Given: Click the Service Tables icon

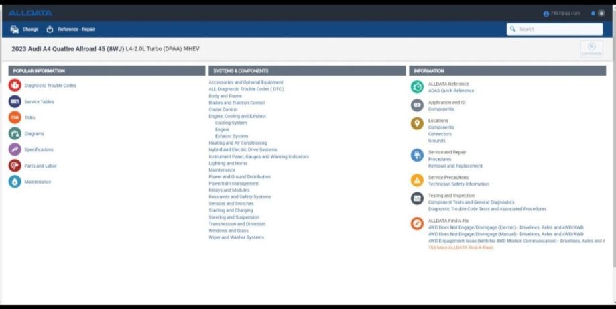Looking at the screenshot, I should (15, 101).
